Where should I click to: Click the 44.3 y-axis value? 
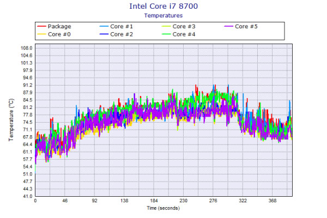click(28, 189)
